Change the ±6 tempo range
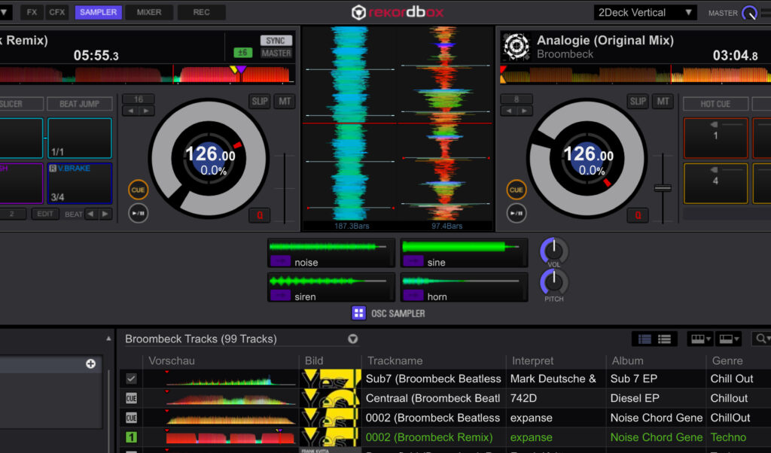The height and width of the screenshot is (453, 771). 242,53
